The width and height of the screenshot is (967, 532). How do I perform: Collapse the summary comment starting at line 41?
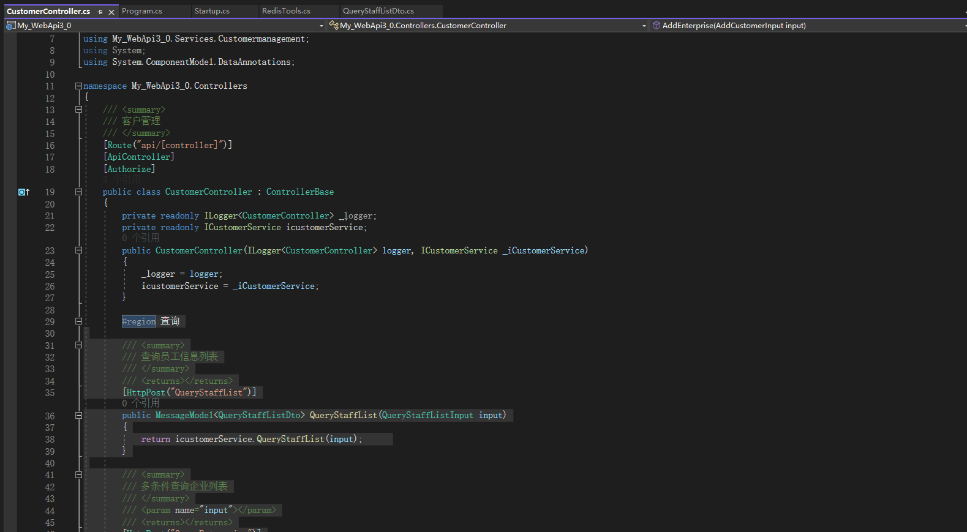click(x=78, y=475)
